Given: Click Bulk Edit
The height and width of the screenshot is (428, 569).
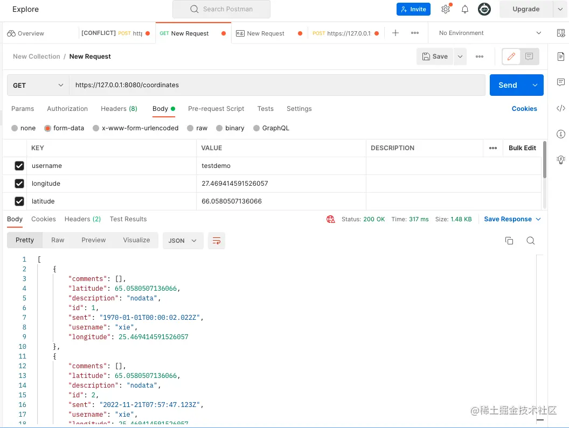Looking at the screenshot, I should pos(522,148).
